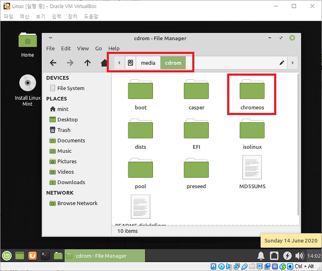
Task: Select Install Linux Mint desktop icon
Action: [28, 90]
